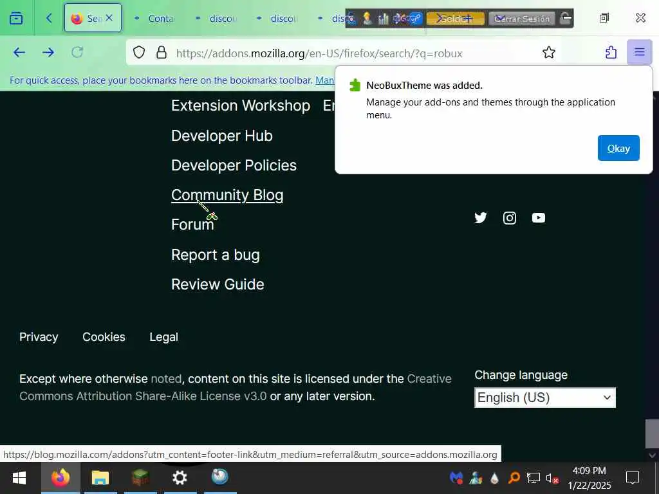This screenshot has width=659, height=494.
Task: Click the Malwarebytes tray icon
Action: [456, 478]
